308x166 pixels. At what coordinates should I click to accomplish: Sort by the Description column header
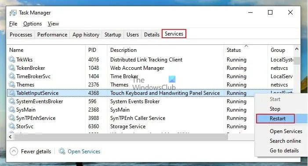pyautogui.click(x=123, y=50)
